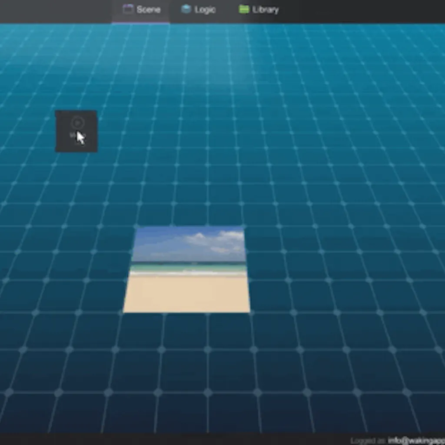Click the dark floating box's top-left corner
Image resolution: width=445 pixels, height=445 pixels.
[x=57, y=112]
